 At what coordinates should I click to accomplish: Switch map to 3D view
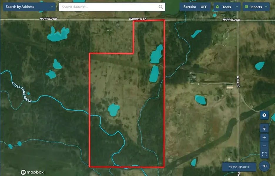(264, 166)
